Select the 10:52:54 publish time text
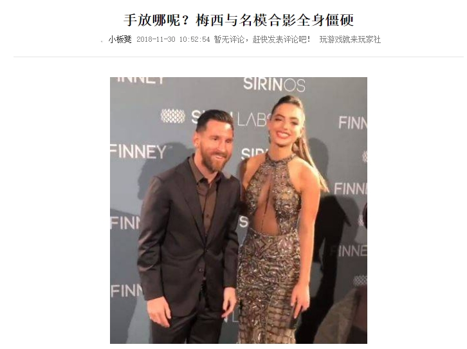The image size is (467, 349). point(194,40)
